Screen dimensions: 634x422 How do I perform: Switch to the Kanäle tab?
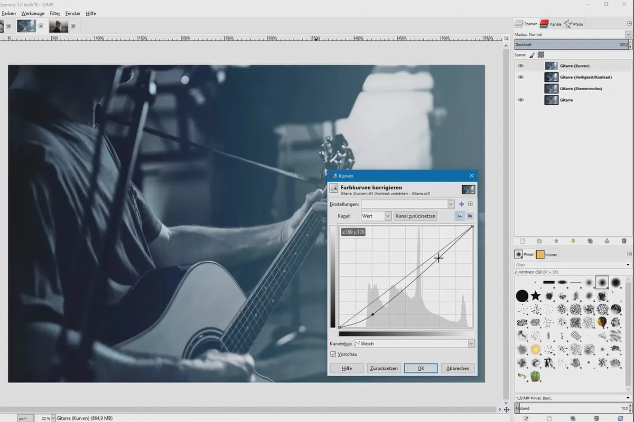(551, 24)
